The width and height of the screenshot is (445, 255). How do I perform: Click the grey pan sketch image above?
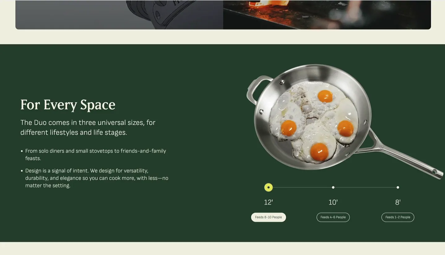pyautogui.click(x=119, y=15)
